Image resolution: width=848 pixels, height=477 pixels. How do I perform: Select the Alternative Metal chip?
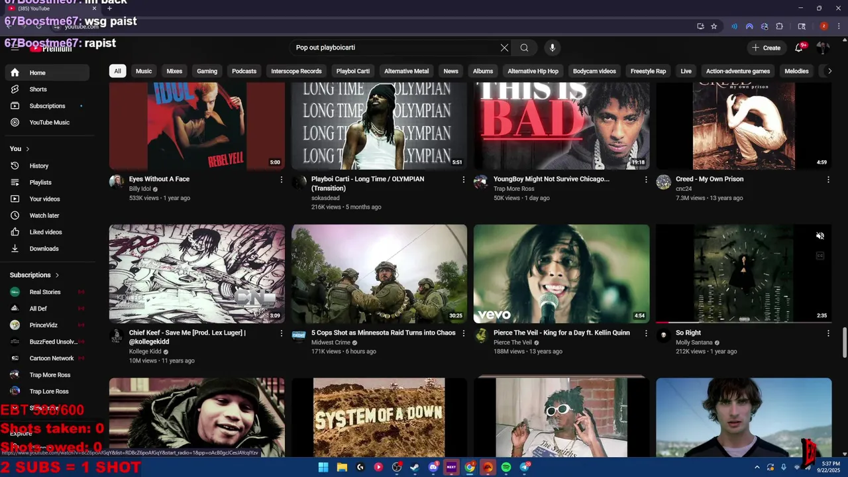coord(406,71)
